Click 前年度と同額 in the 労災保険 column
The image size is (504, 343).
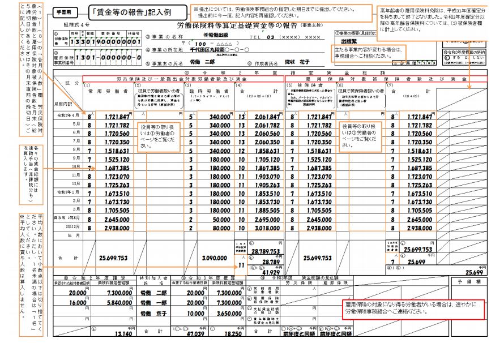pyautogui.click(x=299, y=334)
